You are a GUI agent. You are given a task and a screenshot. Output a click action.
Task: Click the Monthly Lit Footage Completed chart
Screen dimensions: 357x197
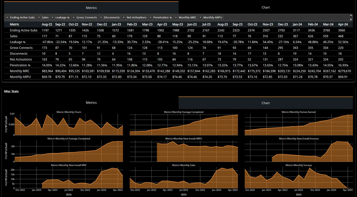69,151
